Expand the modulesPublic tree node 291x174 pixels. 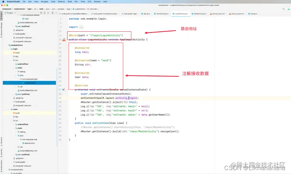[x=7, y=170]
